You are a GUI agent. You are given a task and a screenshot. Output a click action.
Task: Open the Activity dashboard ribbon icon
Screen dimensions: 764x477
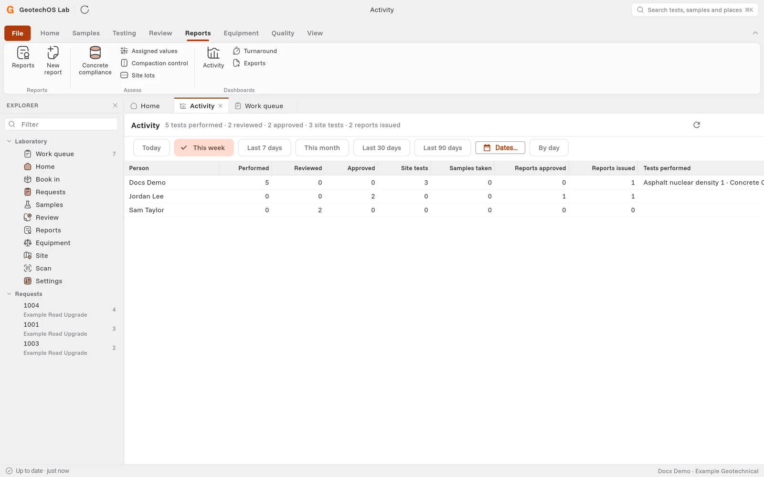[x=213, y=58]
